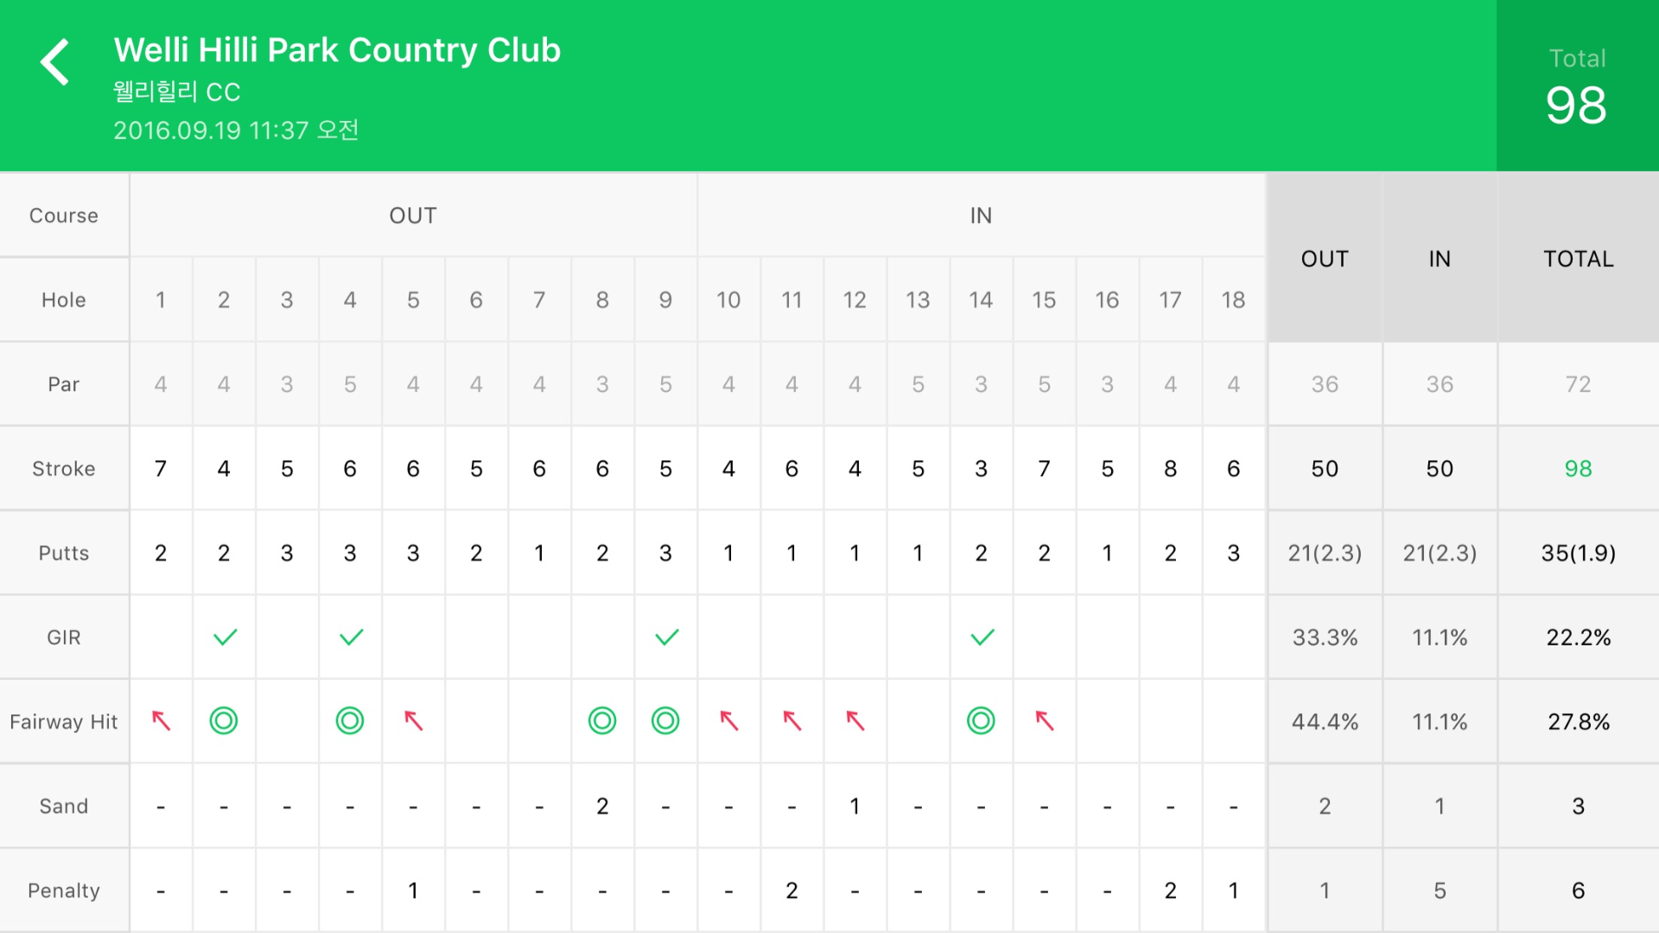Screen dimensions: 1659x933
Task: Click the fairway hit circle on hole 2
Action: tap(224, 720)
